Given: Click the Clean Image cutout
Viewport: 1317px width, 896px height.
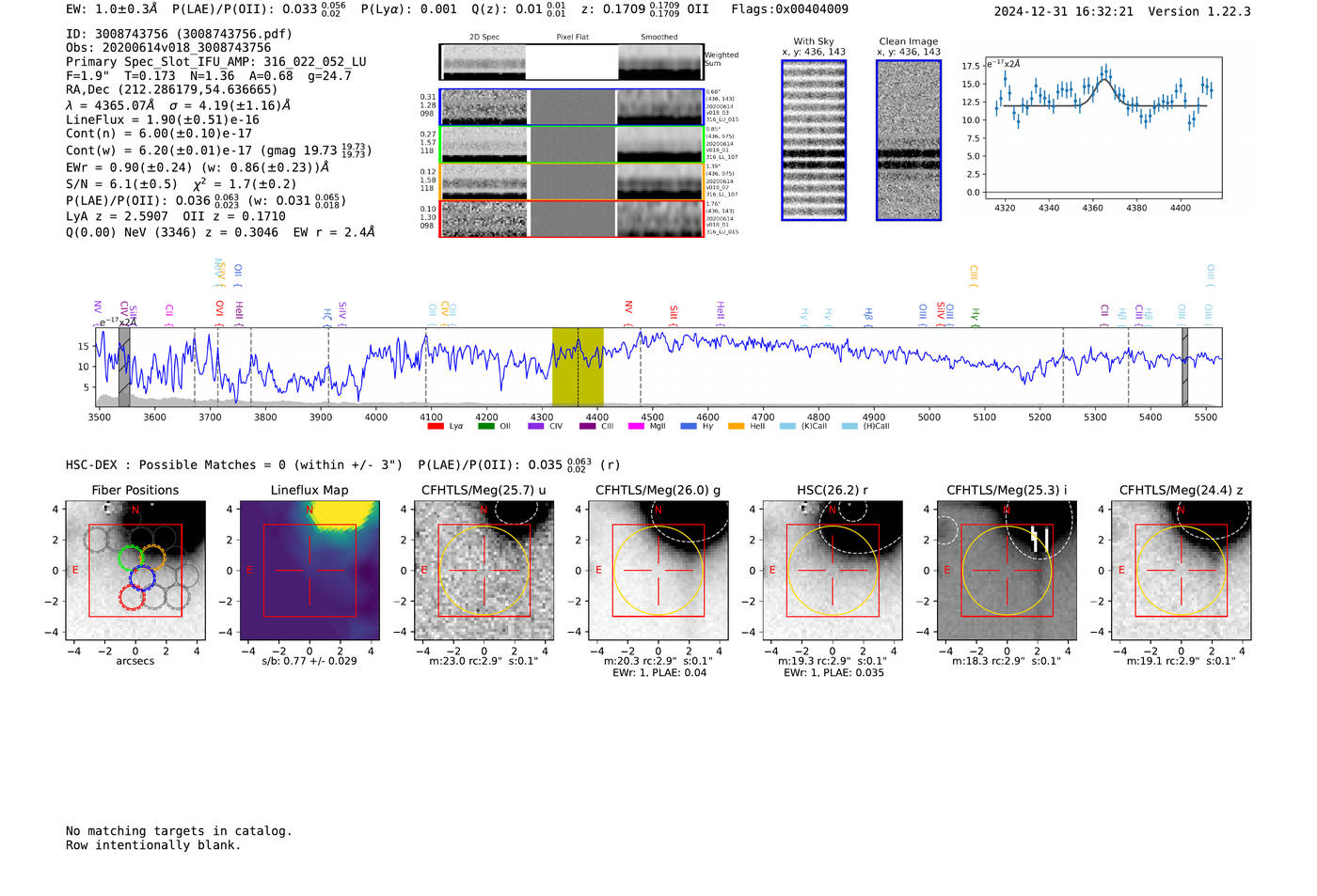Looking at the screenshot, I should coord(909,140).
